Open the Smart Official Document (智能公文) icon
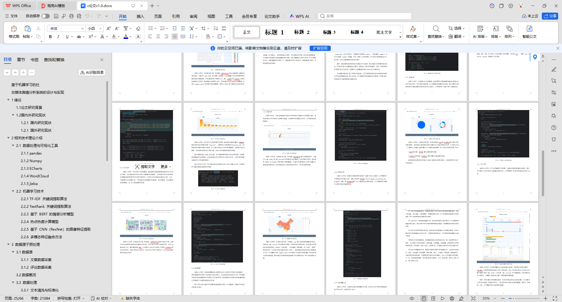The height and width of the screenshot is (302, 562). tap(529, 29)
